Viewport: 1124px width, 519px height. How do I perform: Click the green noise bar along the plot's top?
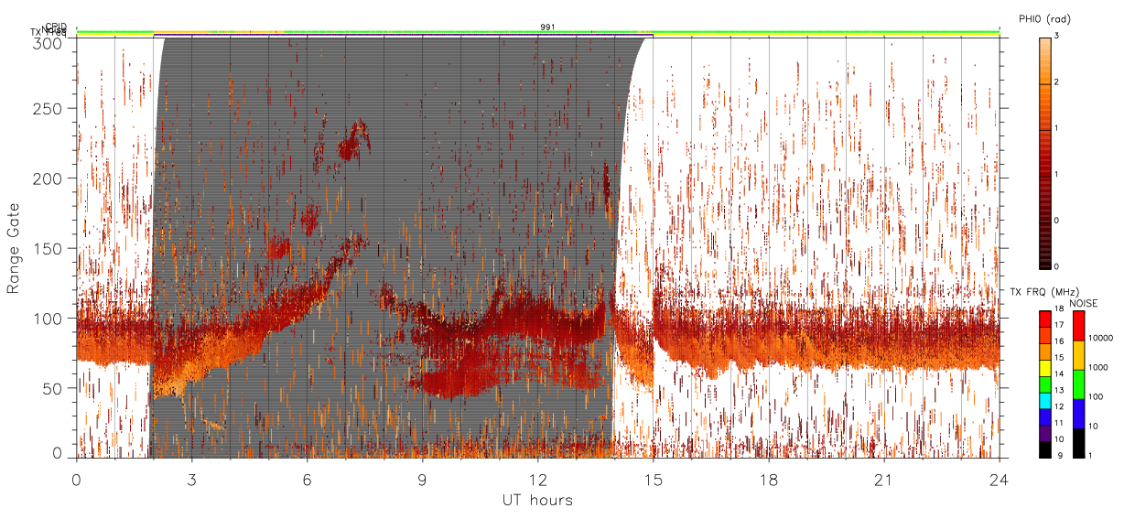tap(537, 32)
